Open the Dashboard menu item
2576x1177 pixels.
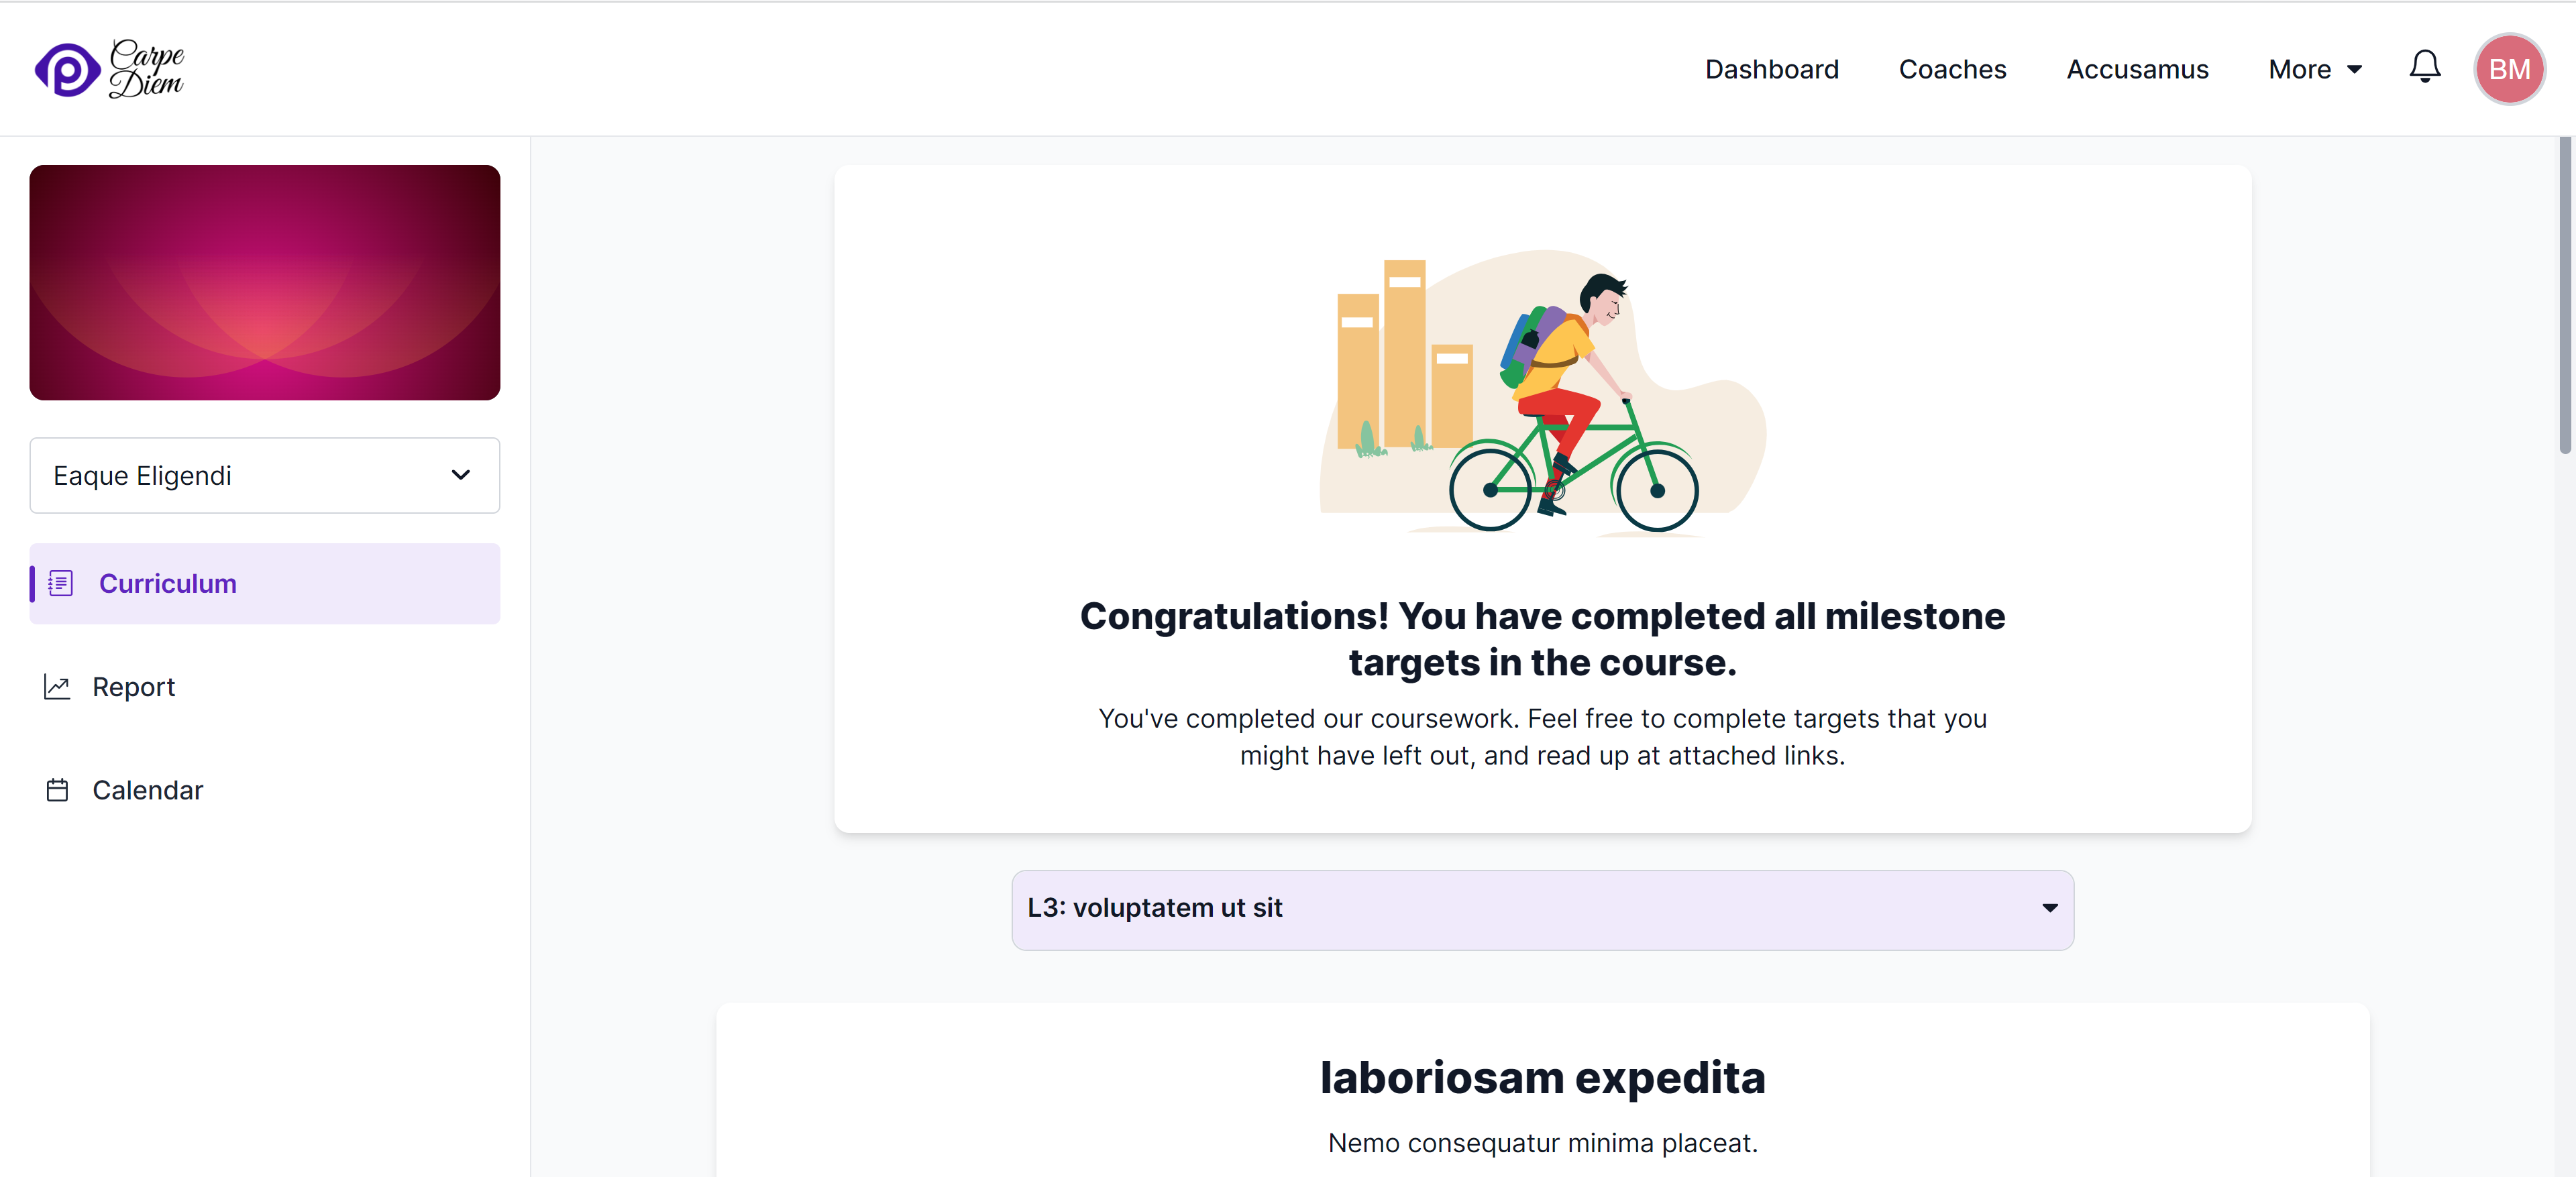coord(1772,69)
